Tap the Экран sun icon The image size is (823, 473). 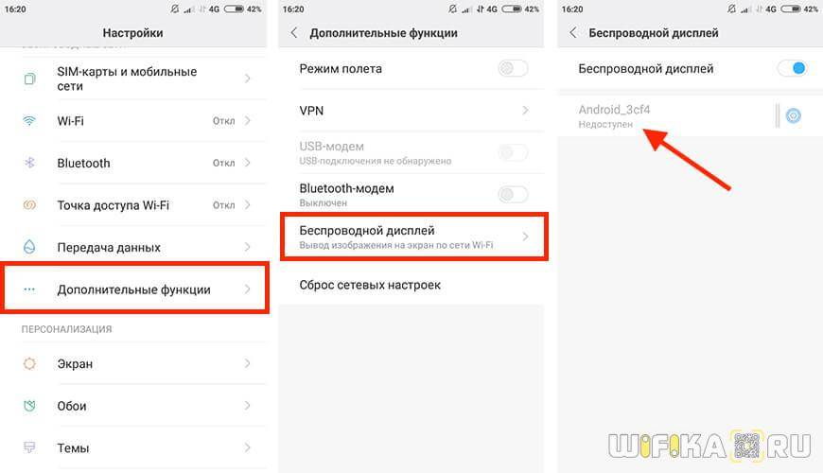(29, 363)
